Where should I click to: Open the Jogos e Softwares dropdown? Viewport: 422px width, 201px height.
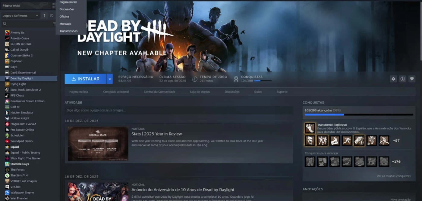tap(20, 16)
